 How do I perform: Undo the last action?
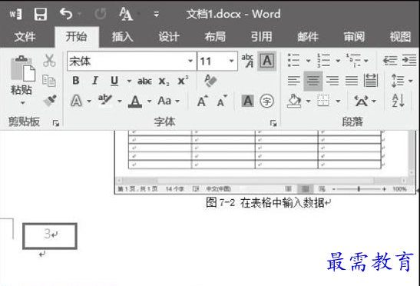click(x=66, y=14)
